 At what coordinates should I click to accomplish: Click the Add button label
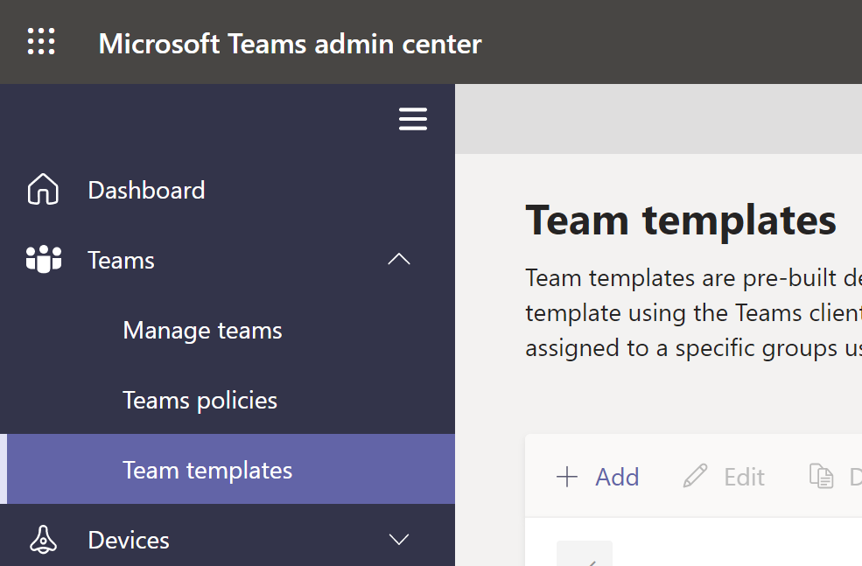click(x=617, y=477)
